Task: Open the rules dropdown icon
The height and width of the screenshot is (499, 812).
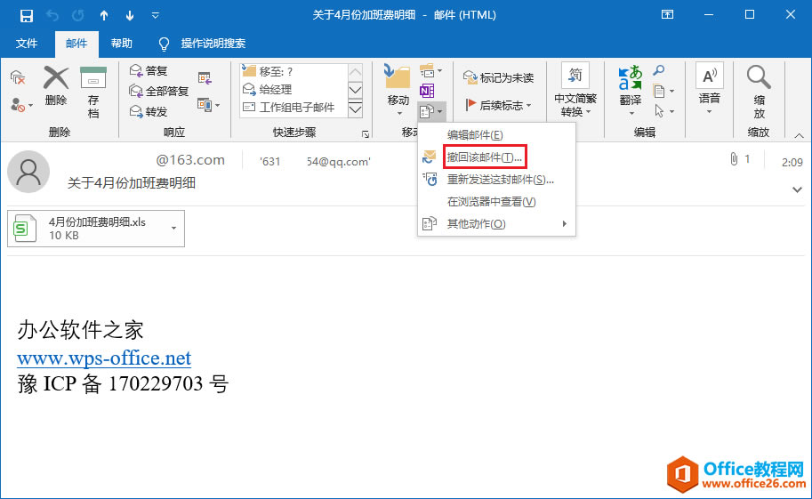Action: tap(430, 70)
